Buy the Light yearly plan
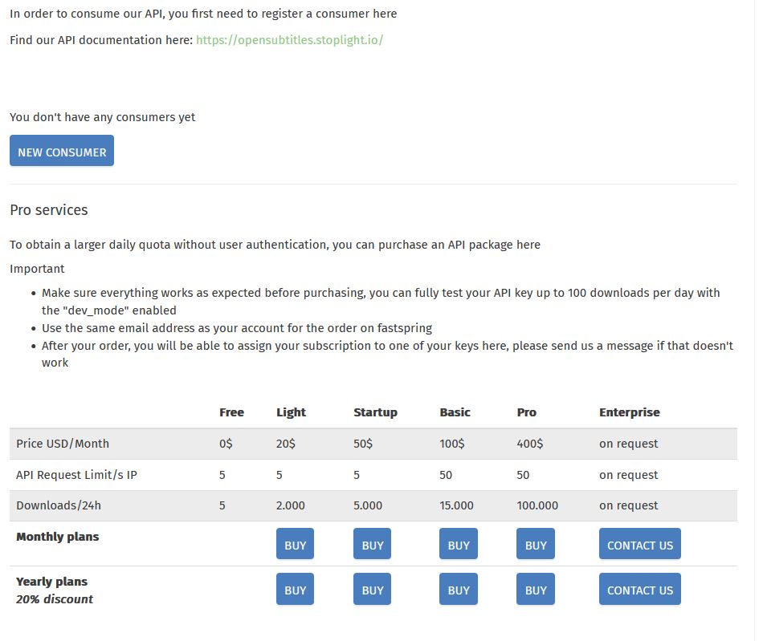The image size is (763, 641). pos(295,590)
